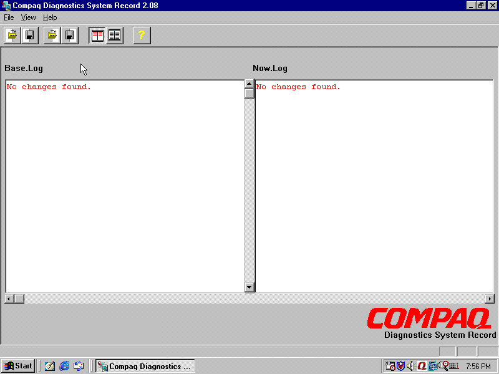499x374 pixels.
Task: Minimize the Compaq Diagnostics window
Action: click(x=471, y=6)
